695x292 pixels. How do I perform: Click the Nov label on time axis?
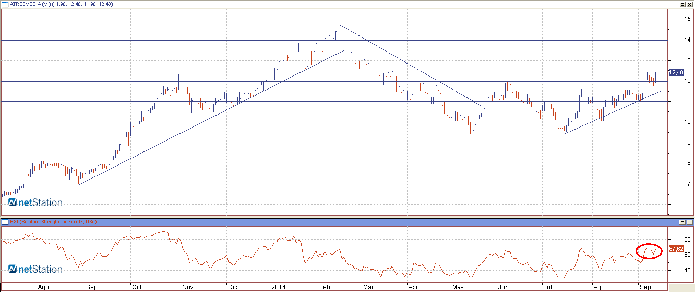click(x=188, y=287)
